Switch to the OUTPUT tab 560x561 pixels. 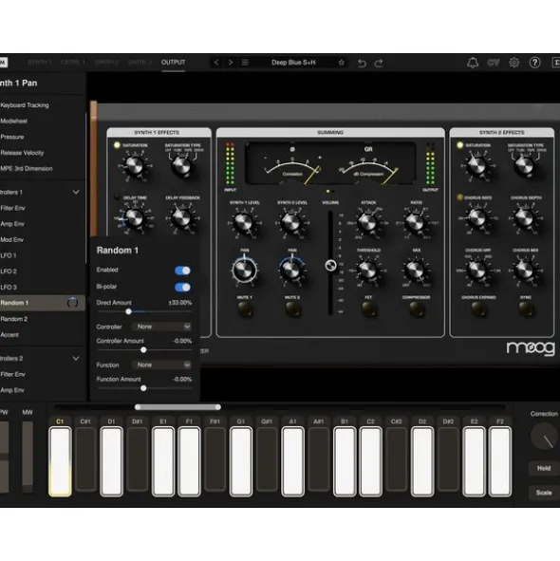[173, 63]
